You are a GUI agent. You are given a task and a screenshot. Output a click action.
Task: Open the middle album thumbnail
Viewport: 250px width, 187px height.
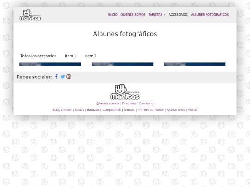tap(122, 64)
